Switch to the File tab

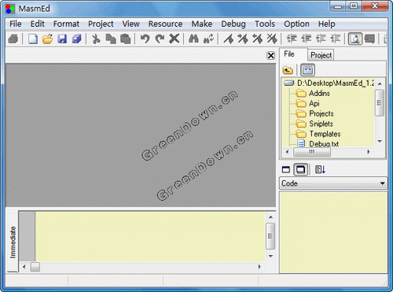[x=293, y=54]
